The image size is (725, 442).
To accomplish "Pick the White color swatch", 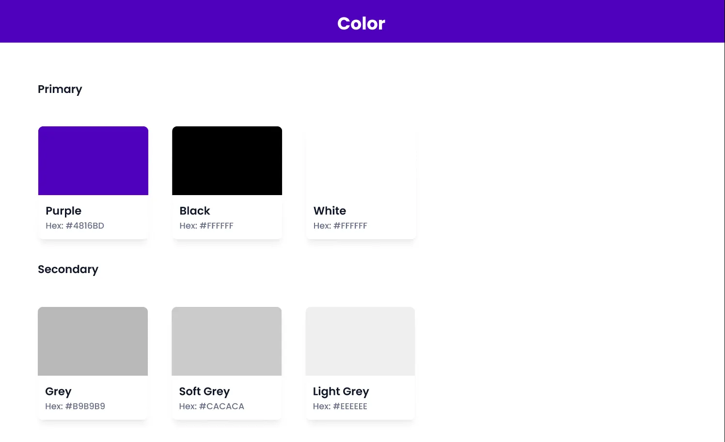I will tap(361, 161).
